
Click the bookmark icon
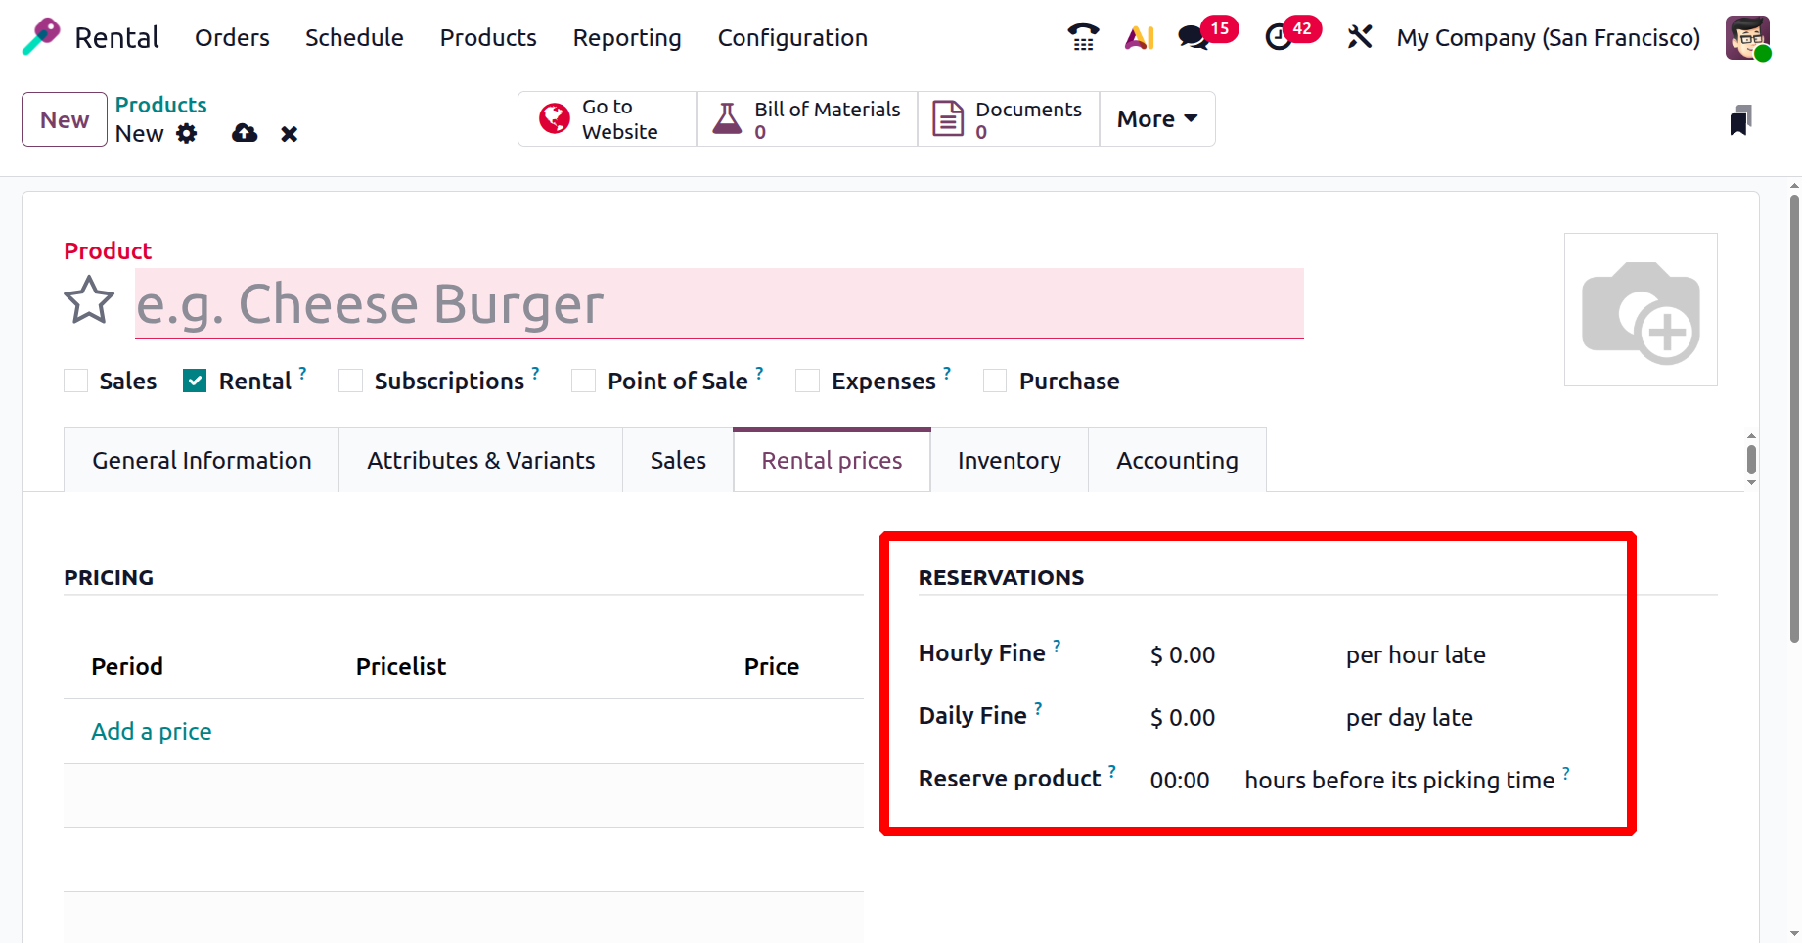[x=1739, y=120]
